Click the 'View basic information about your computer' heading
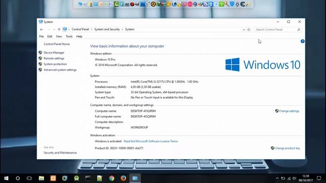The width and height of the screenshot is (326, 183). [x=127, y=46]
